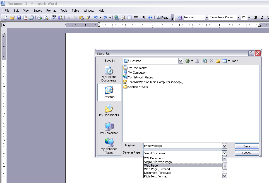
Task: Click the file type list scroll-up arrow
Action: click(x=224, y=159)
